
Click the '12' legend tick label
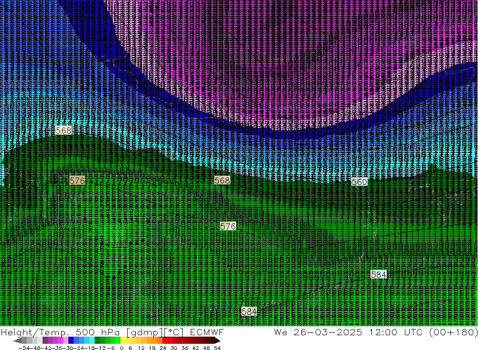point(141,348)
